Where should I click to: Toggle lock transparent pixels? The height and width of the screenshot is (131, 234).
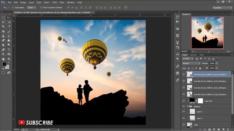point(189,68)
